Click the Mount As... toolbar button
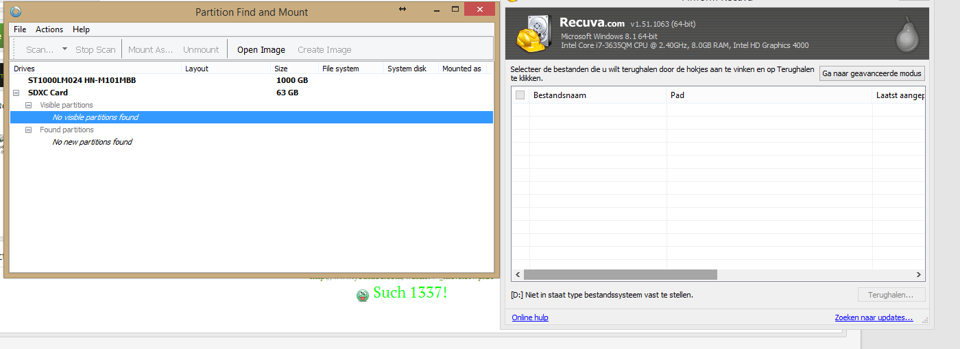This screenshot has width=960, height=349. 151,49
